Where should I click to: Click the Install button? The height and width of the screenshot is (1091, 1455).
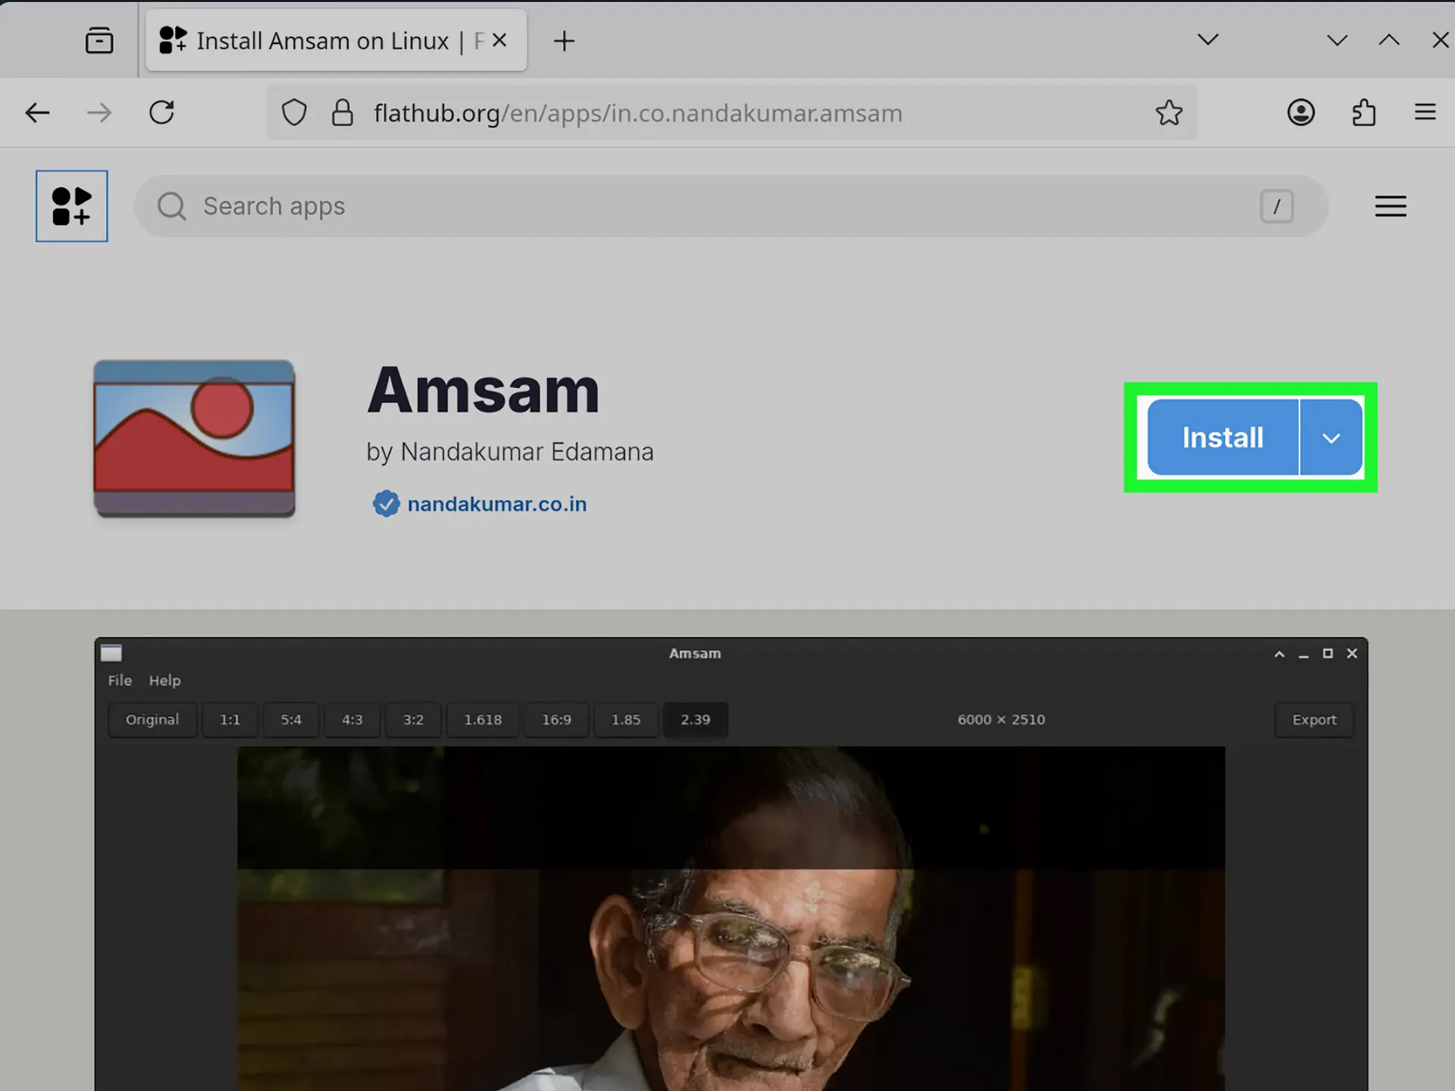click(x=1222, y=437)
